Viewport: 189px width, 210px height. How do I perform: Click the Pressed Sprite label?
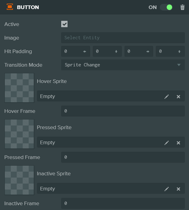54,128
